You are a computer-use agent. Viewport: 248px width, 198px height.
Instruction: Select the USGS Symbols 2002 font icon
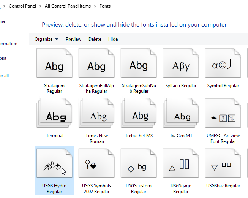(96, 163)
